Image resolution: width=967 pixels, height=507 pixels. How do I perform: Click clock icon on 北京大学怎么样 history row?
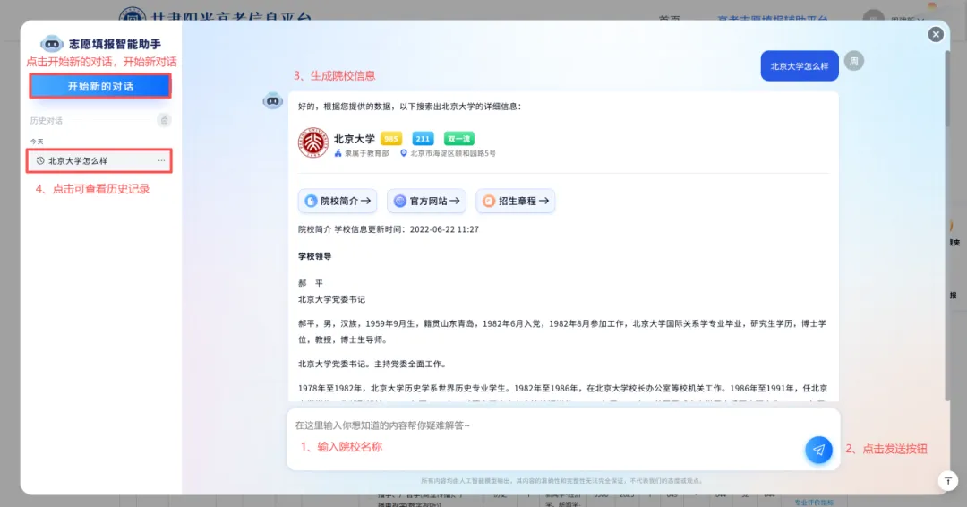click(x=40, y=161)
